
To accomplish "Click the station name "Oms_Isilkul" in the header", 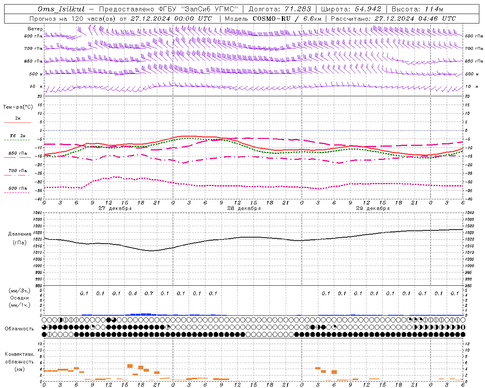I will pyautogui.click(x=61, y=9).
